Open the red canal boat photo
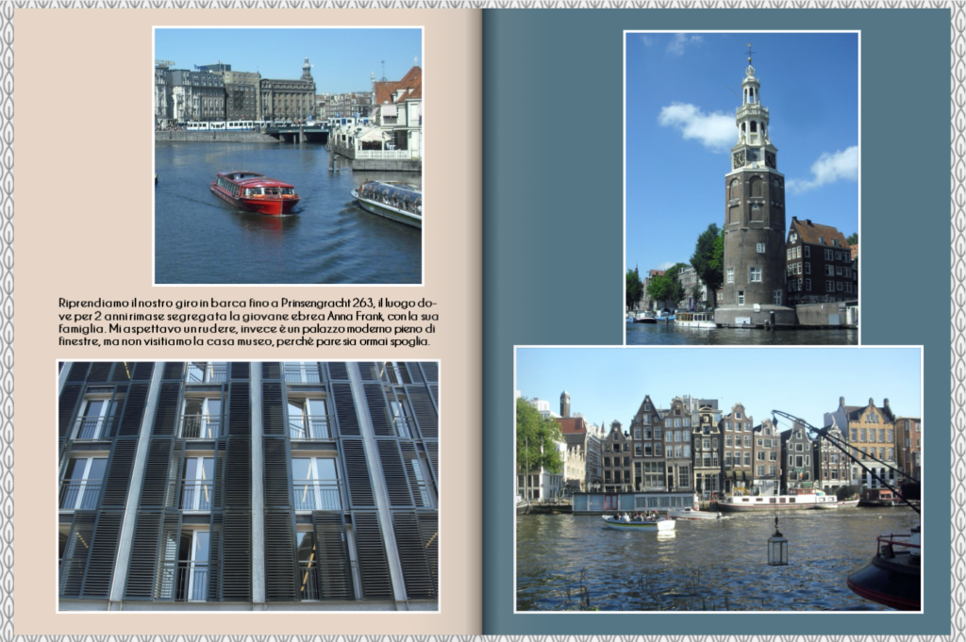The image size is (966, 642). 289,156
